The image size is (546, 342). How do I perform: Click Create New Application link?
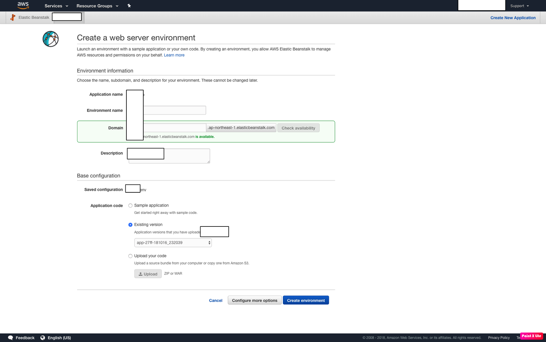click(x=513, y=18)
